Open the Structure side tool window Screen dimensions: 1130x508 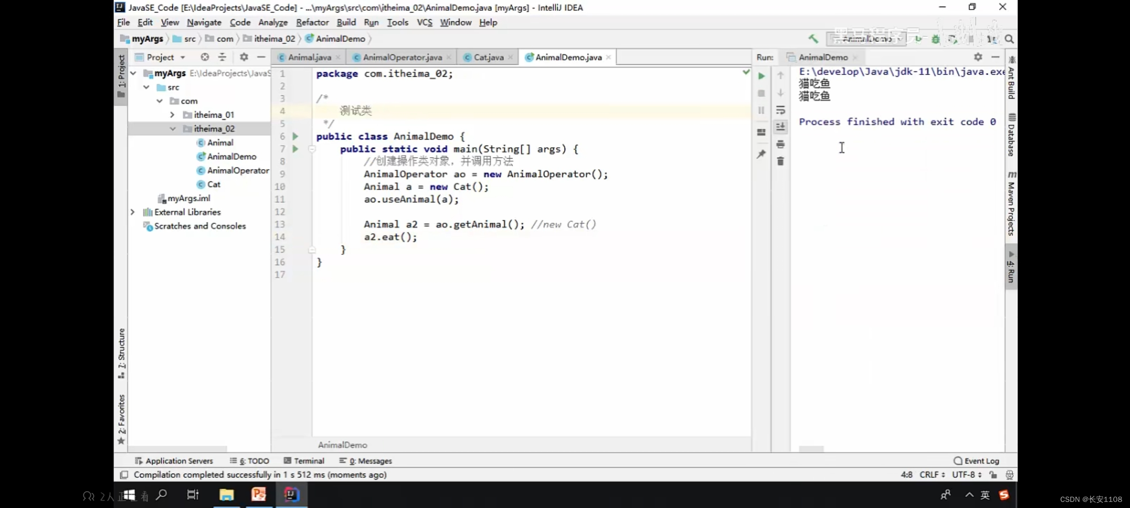(x=121, y=353)
